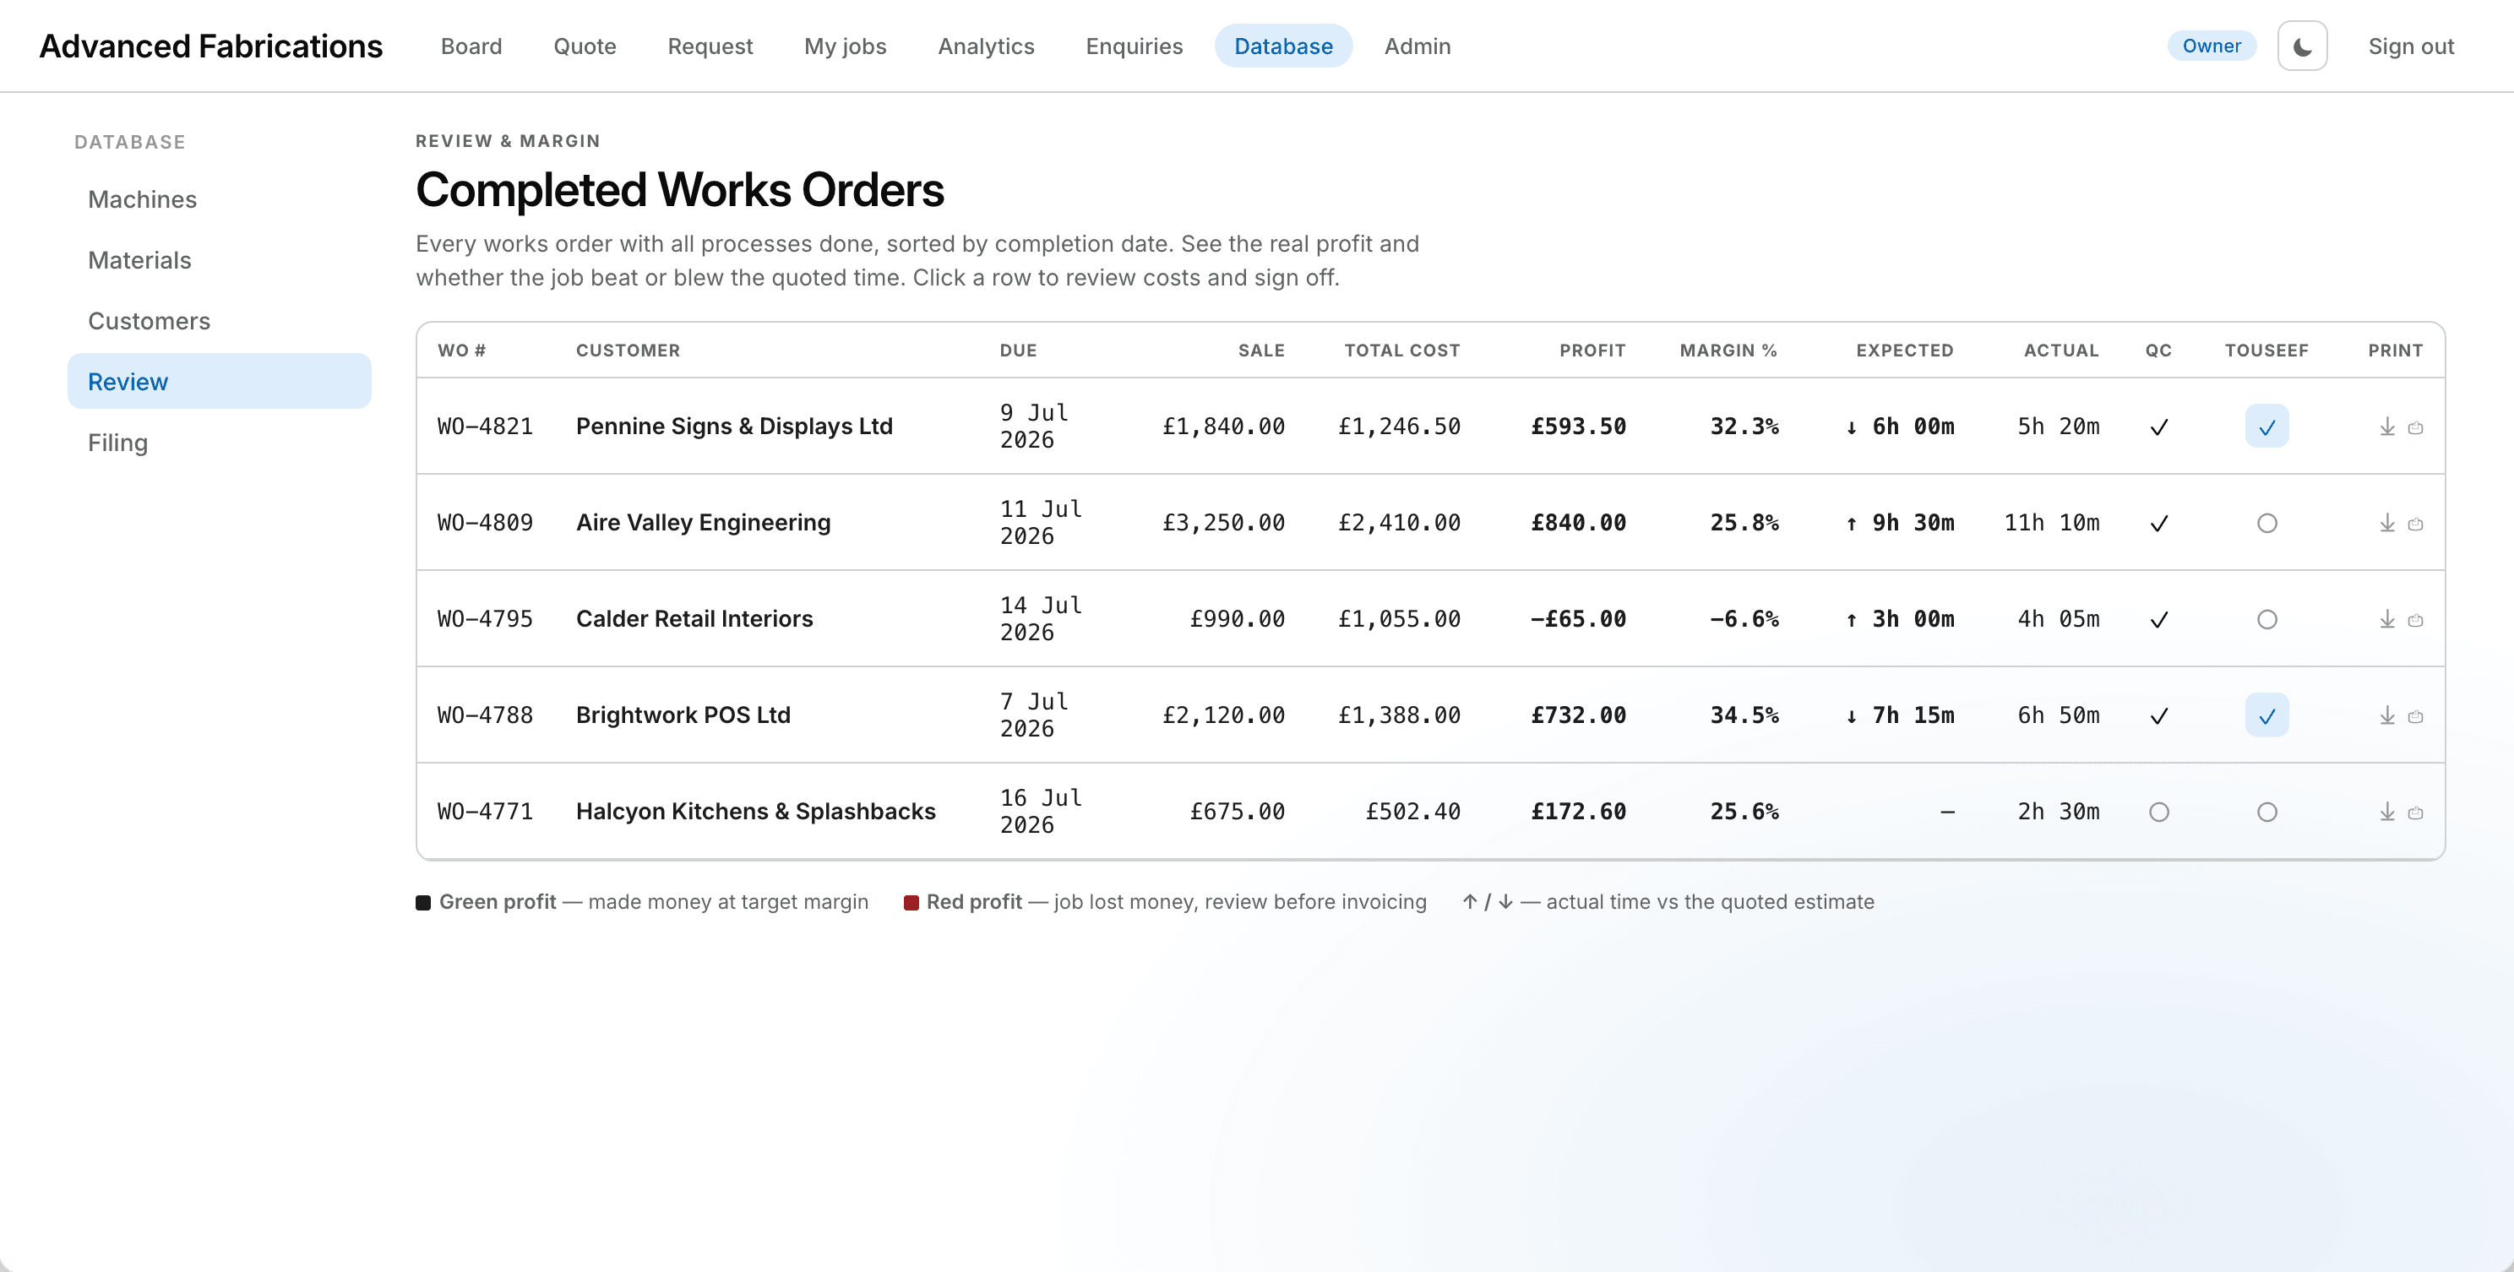Print the WO-4771 works order

click(x=2415, y=813)
